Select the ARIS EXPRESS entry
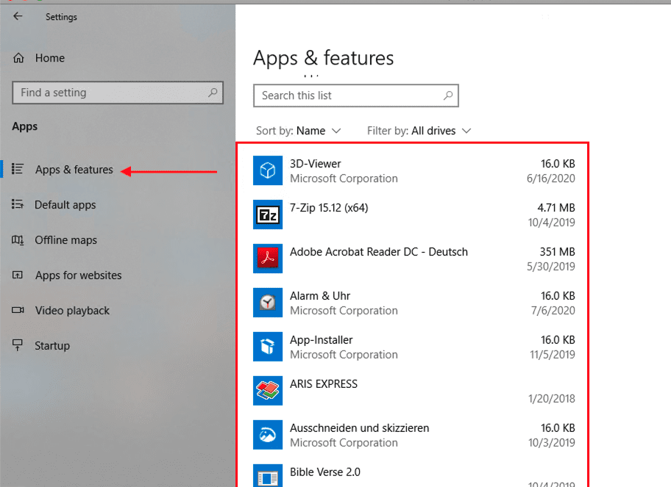This screenshot has height=487, width=671. [x=324, y=384]
